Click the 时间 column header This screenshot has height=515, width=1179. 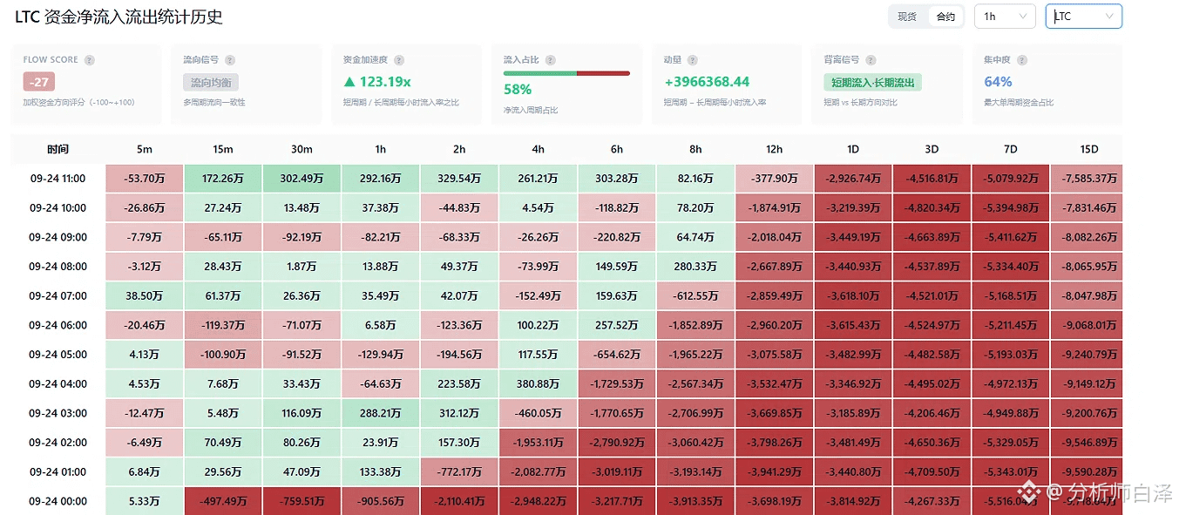click(x=58, y=149)
